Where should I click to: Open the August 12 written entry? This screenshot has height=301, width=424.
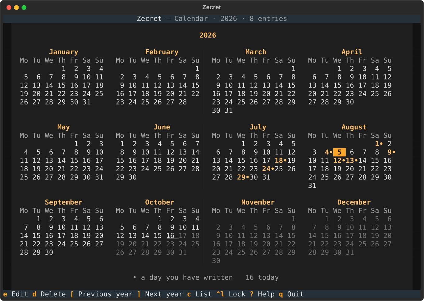(x=339, y=160)
